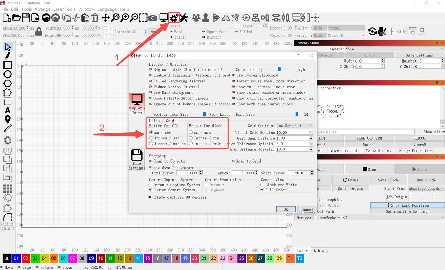Open the File Settings page icon

137,159
